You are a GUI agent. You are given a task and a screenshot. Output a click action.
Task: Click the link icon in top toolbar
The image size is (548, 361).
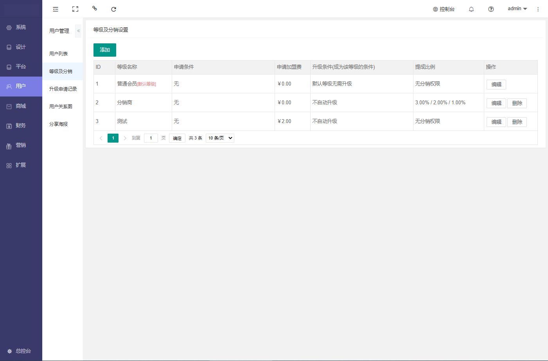coord(94,8)
